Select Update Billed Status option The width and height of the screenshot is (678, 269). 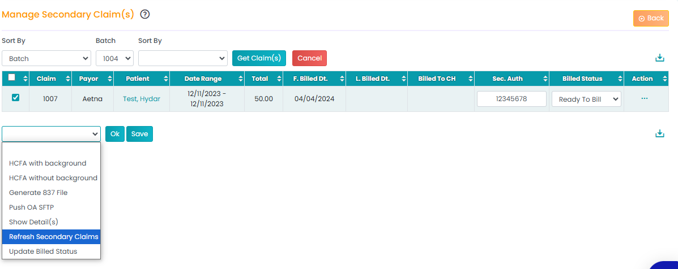click(51, 251)
